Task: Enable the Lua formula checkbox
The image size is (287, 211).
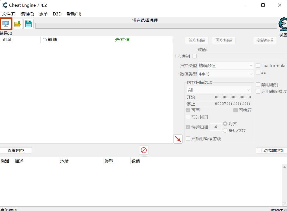Action: 258,65
